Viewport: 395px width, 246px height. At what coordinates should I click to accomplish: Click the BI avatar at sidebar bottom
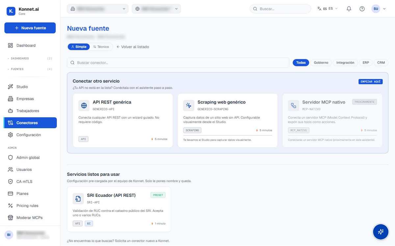click(x=9, y=235)
